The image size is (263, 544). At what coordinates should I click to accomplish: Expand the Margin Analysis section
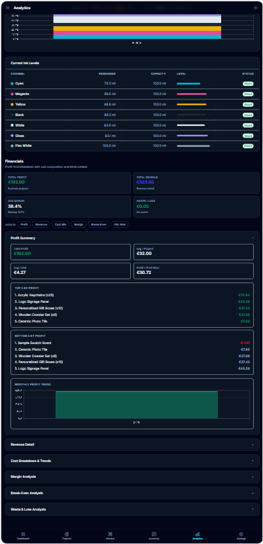(x=132, y=476)
